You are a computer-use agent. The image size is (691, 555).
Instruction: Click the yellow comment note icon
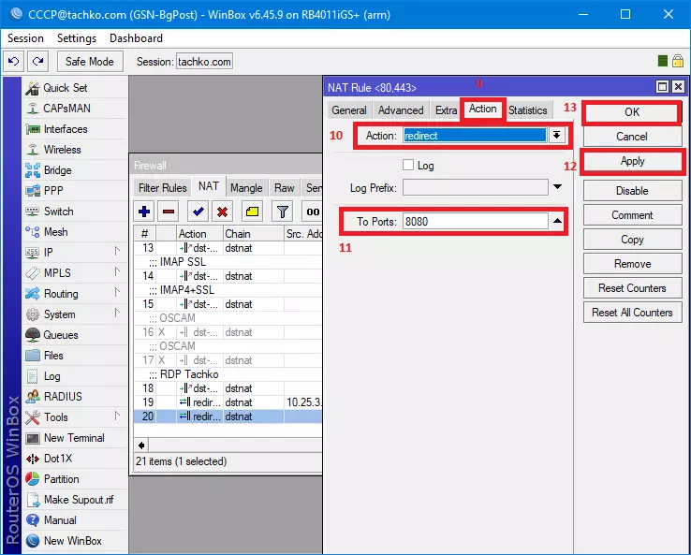(252, 212)
